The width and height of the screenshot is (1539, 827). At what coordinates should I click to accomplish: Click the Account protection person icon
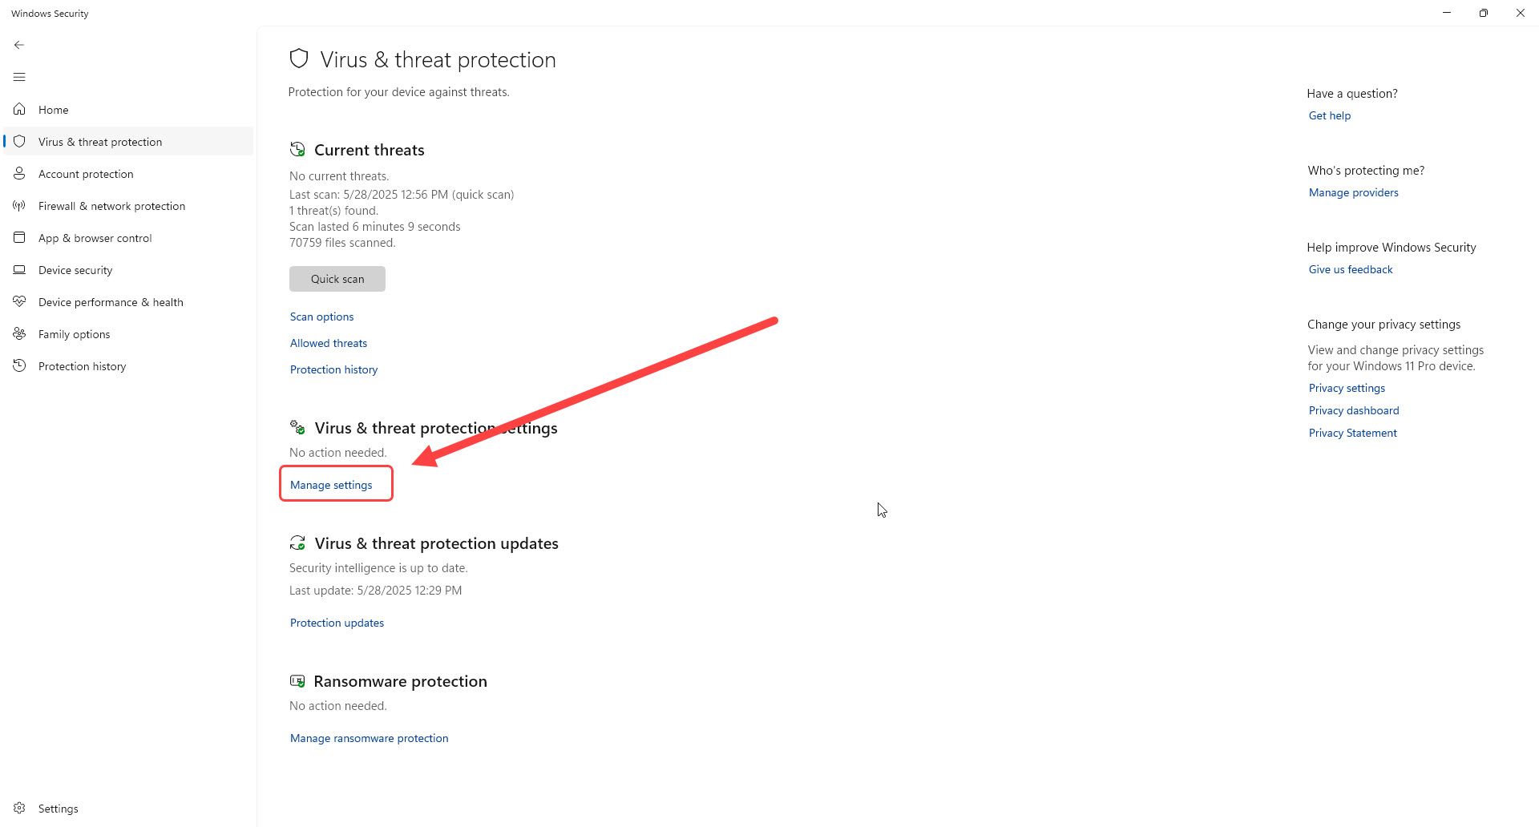[19, 173]
